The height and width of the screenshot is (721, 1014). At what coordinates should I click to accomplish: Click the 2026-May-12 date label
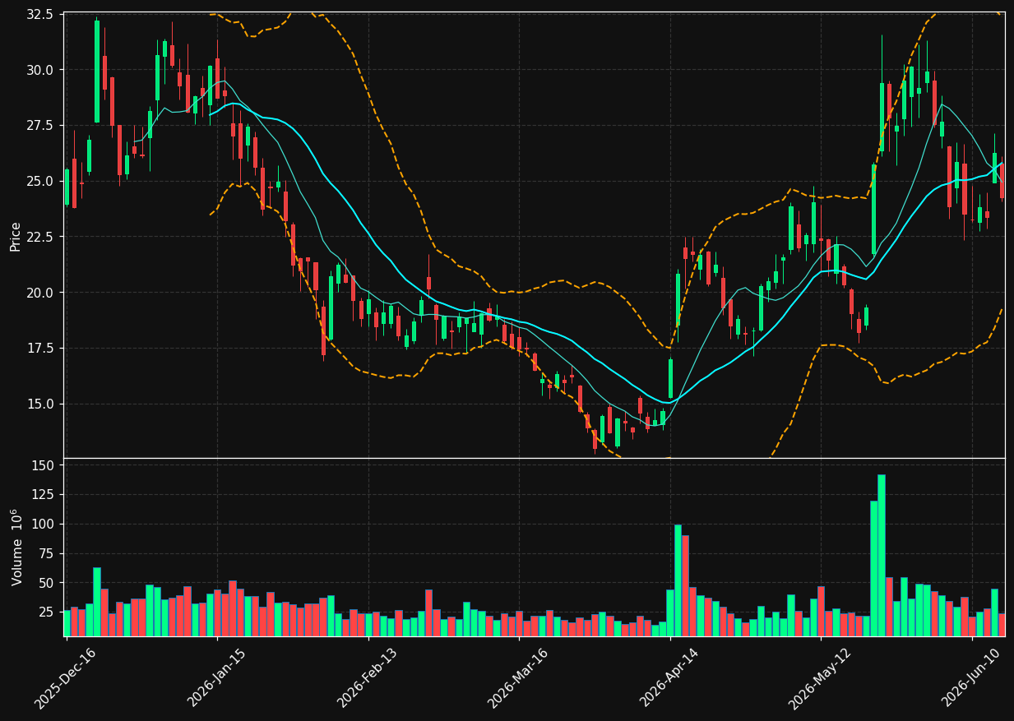coord(820,678)
